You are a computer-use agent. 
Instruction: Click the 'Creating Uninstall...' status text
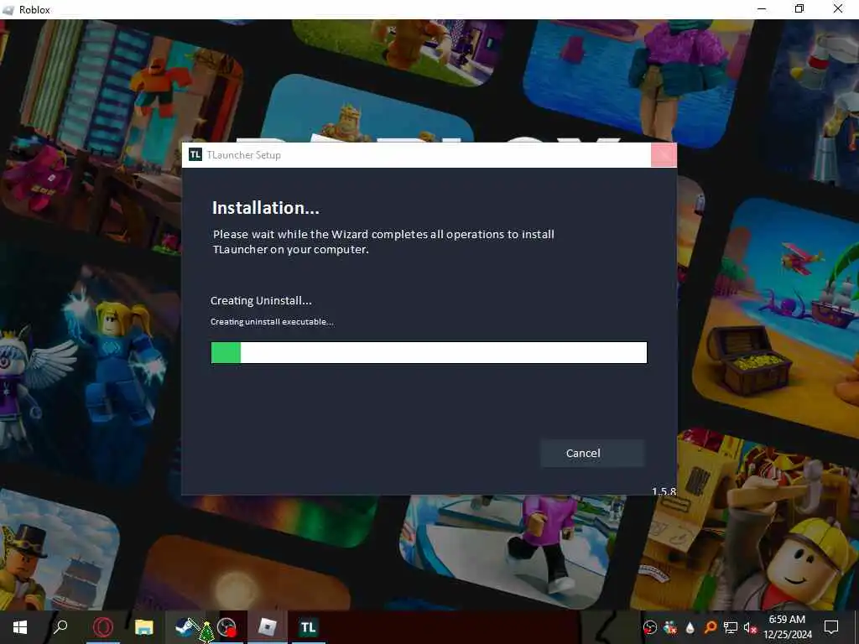point(261,301)
